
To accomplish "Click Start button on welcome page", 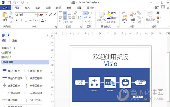I will (x=138, y=97).
